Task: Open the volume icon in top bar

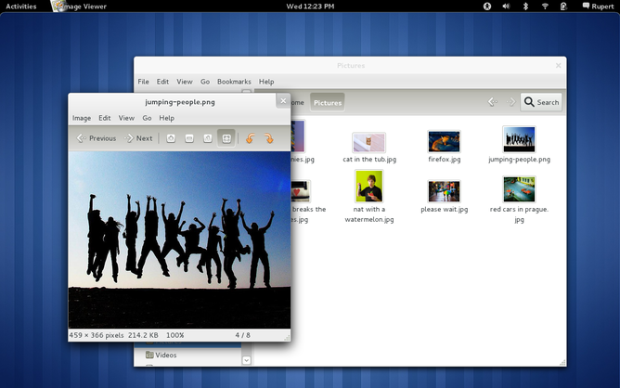Action: (x=506, y=6)
